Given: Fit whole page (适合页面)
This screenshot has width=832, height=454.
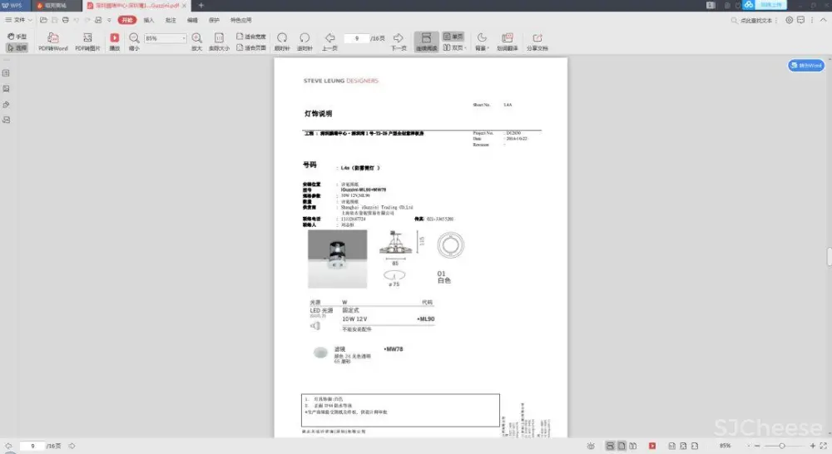Looking at the screenshot, I should (251, 47).
